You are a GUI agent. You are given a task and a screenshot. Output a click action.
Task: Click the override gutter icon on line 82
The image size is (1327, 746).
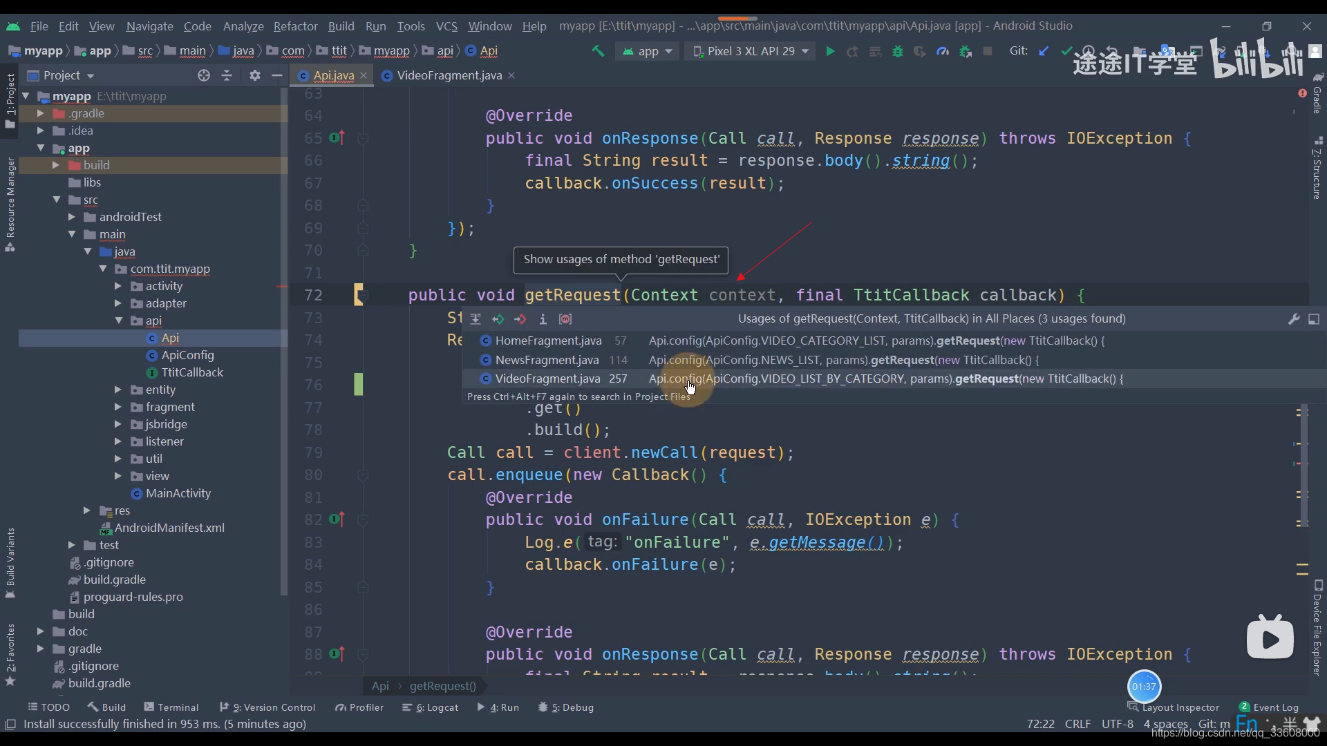pos(337,519)
